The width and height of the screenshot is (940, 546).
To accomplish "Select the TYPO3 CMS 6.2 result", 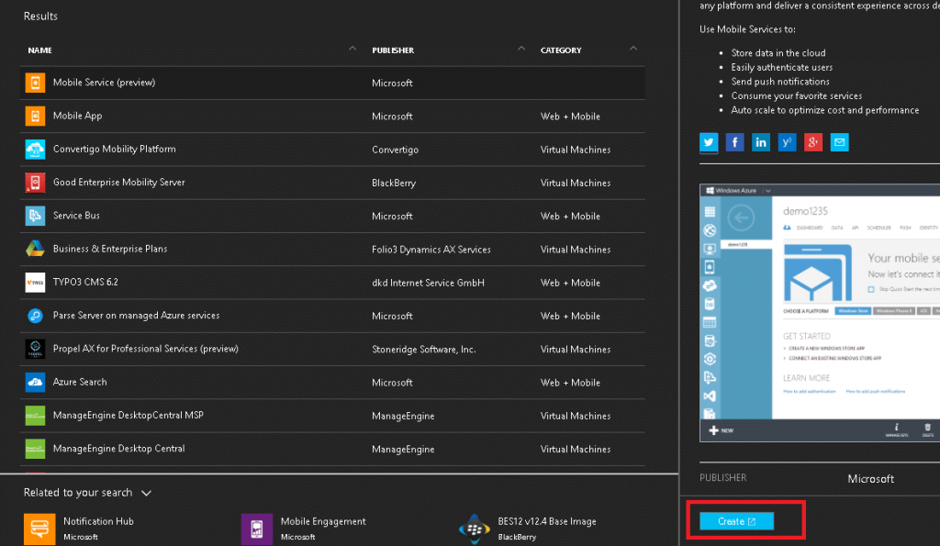I will (332, 283).
